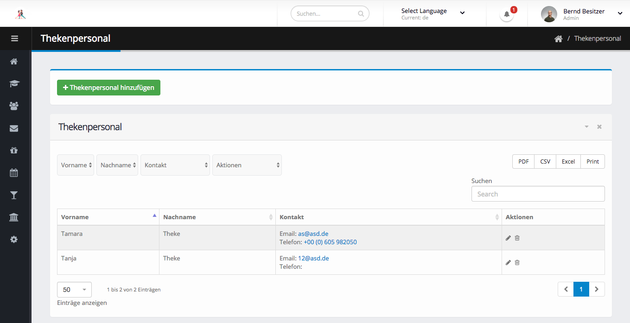Click '1 bis 2 von 2 Einträgen' text

pos(134,290)
